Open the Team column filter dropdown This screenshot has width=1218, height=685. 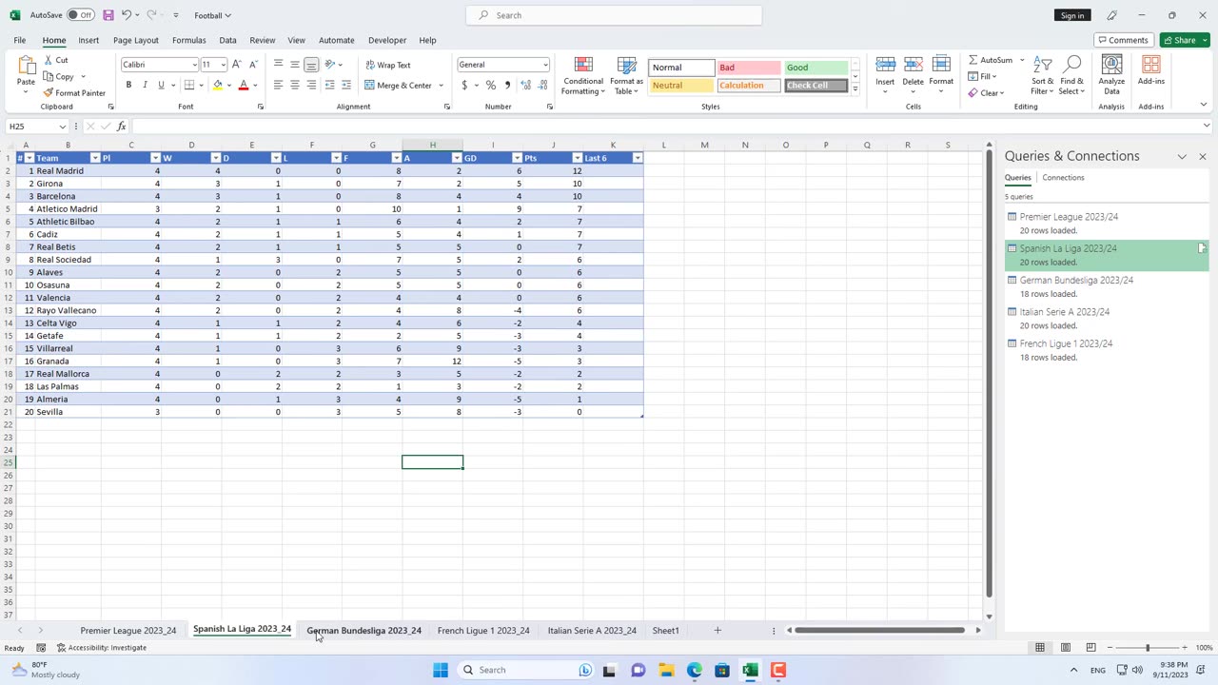point(95,158)
